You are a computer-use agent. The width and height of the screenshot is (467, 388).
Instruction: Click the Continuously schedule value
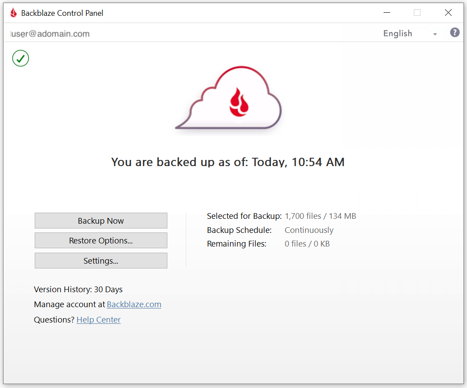click(309, 230)
